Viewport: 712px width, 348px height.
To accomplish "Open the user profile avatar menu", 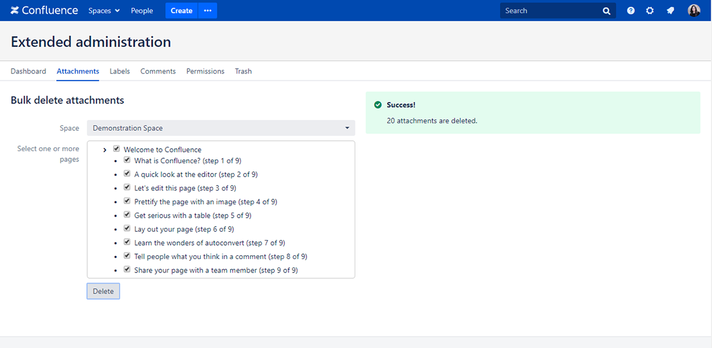I will click(x=694, y=11).
